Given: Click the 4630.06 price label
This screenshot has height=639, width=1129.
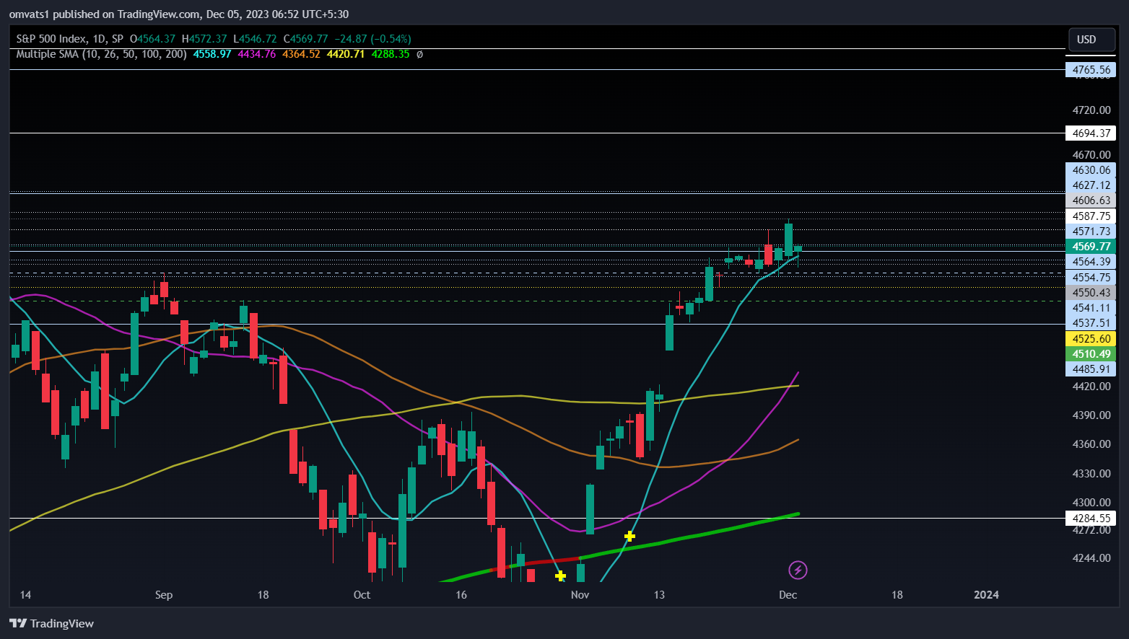Looking at the screenshot, I should [x=1091, y=170].
